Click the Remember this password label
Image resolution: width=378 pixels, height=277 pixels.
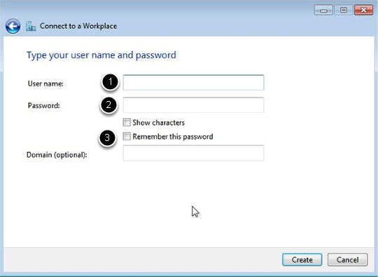(x=173, y=137)
